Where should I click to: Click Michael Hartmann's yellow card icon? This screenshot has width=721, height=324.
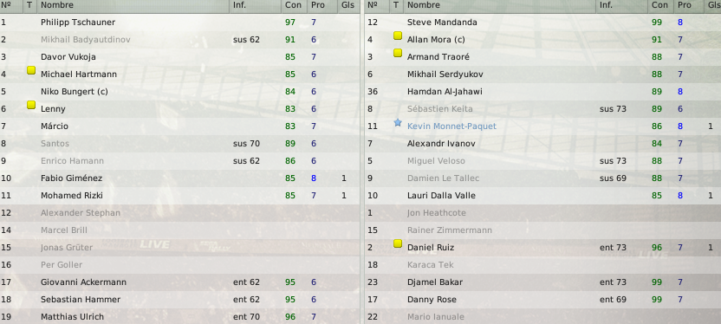(x=31, y=70)
